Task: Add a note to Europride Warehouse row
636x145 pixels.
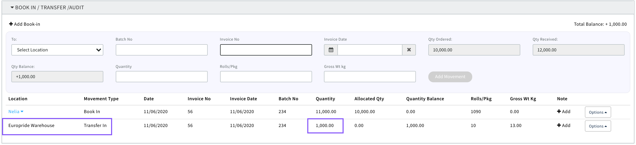Action: 563,125
